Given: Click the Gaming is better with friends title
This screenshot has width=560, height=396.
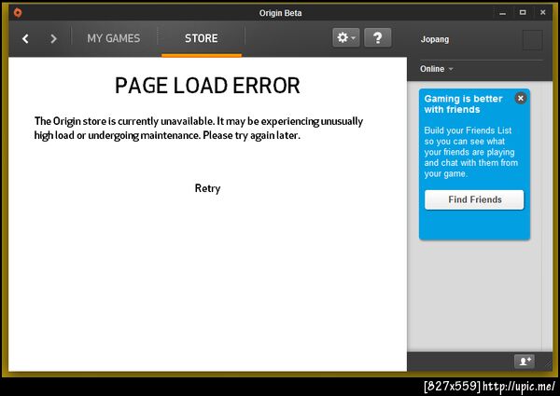Looking at the screenshot, I should 463,104.
